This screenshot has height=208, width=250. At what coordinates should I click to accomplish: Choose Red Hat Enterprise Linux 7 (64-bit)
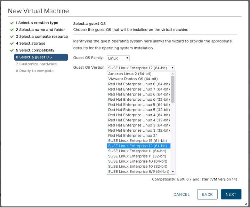coord(139,89)
